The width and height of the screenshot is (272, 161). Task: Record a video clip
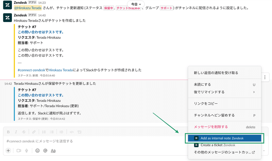point(19,150)
